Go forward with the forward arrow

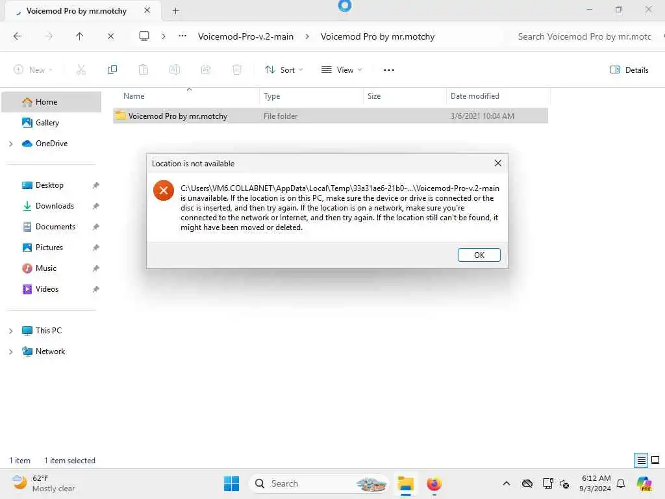coord(49,36)
